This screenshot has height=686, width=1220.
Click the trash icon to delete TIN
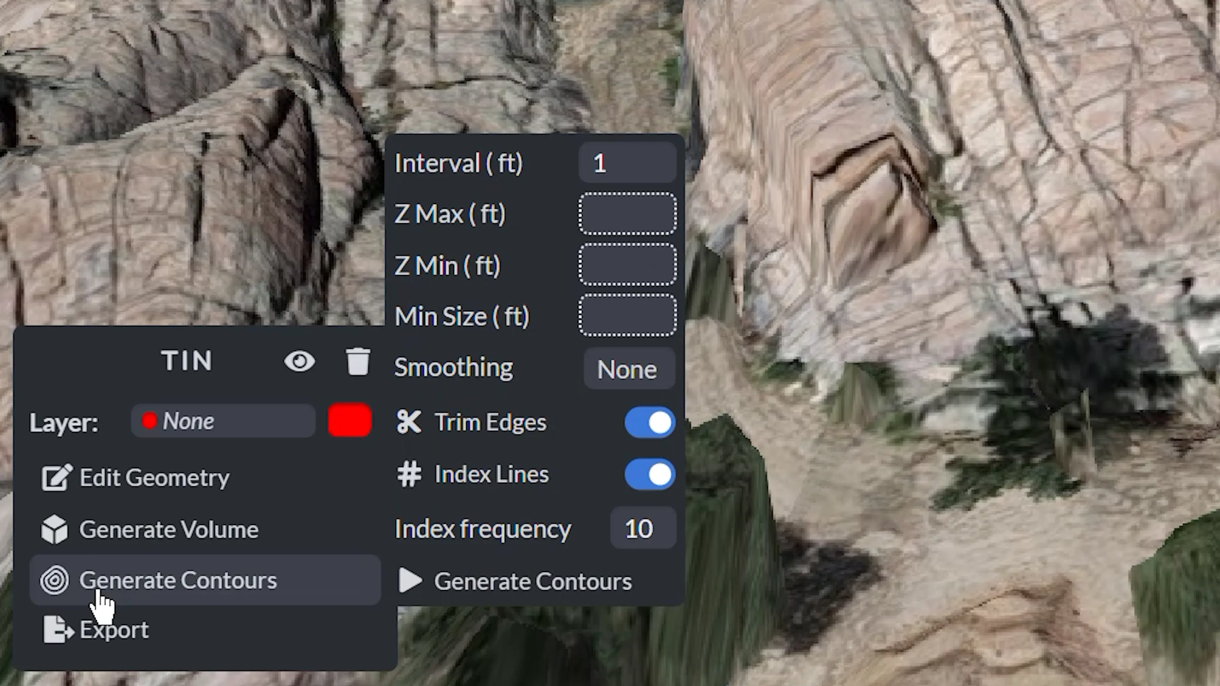click(x=357, y=362)
